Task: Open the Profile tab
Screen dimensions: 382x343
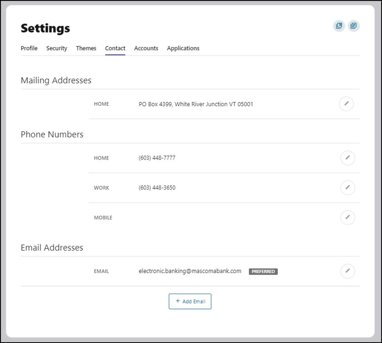Action: coord(29,48)
